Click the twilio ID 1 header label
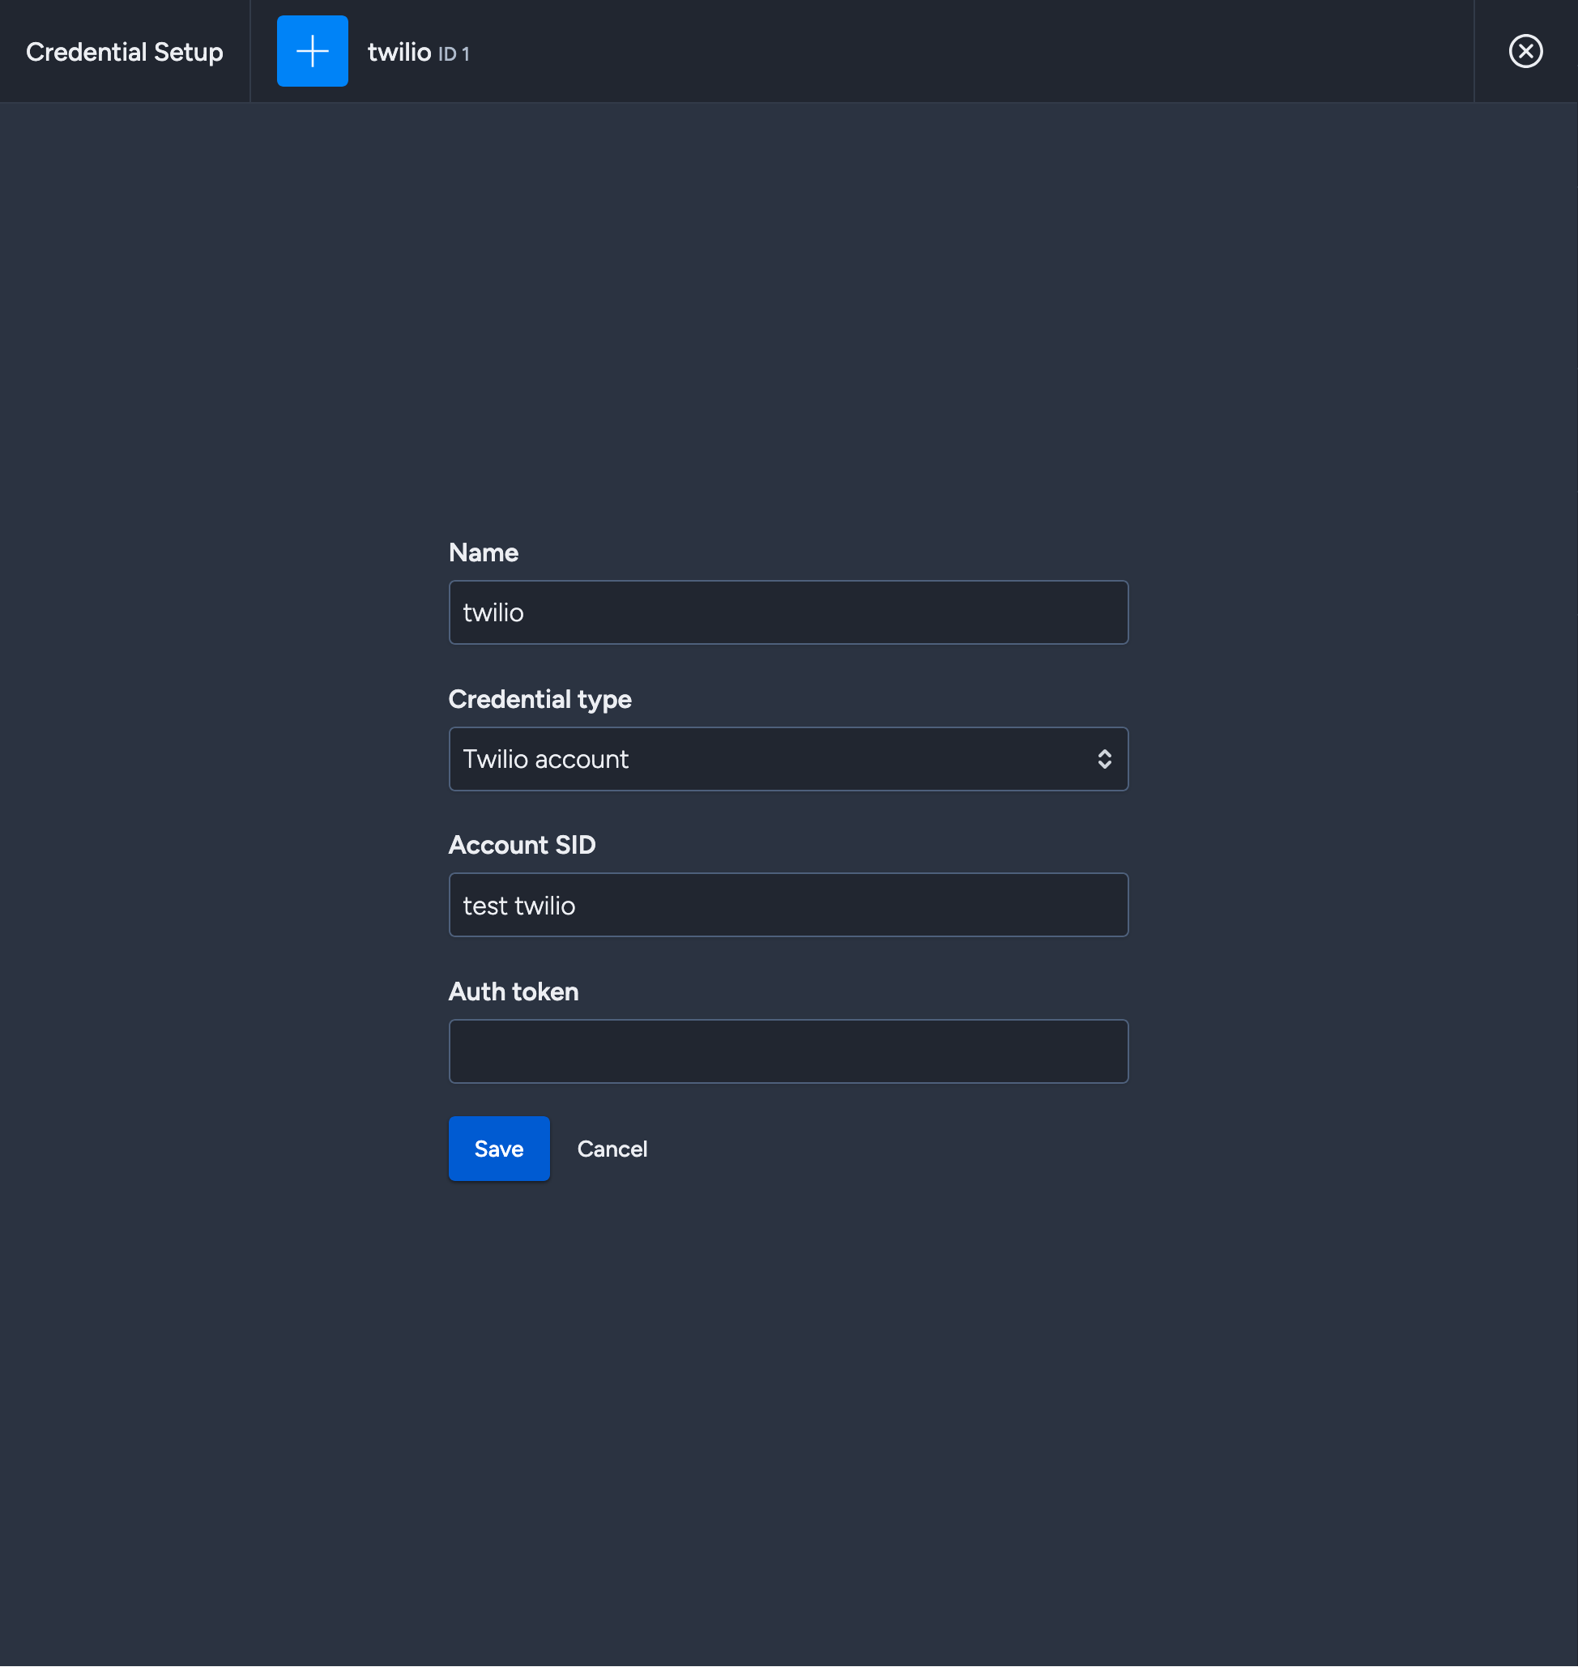 click(x=418, y=52)
